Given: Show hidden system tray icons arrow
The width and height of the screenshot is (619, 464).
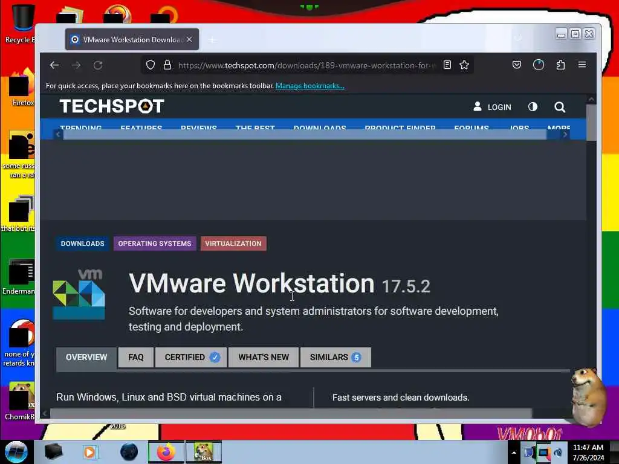Looking at the screenshot, I should [x=514, y=453].
